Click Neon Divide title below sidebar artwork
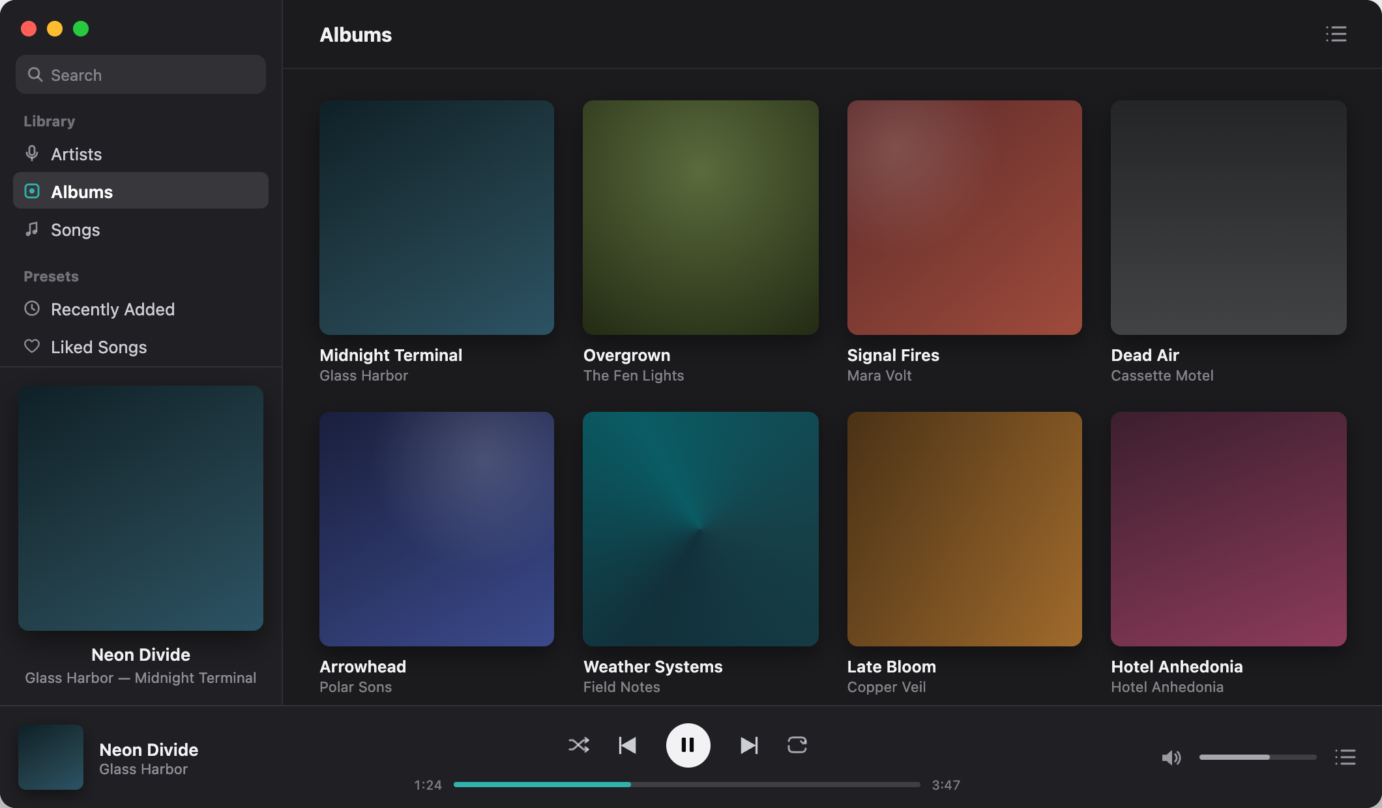Viewport: 1382px width, 808px height. (141, 654)
